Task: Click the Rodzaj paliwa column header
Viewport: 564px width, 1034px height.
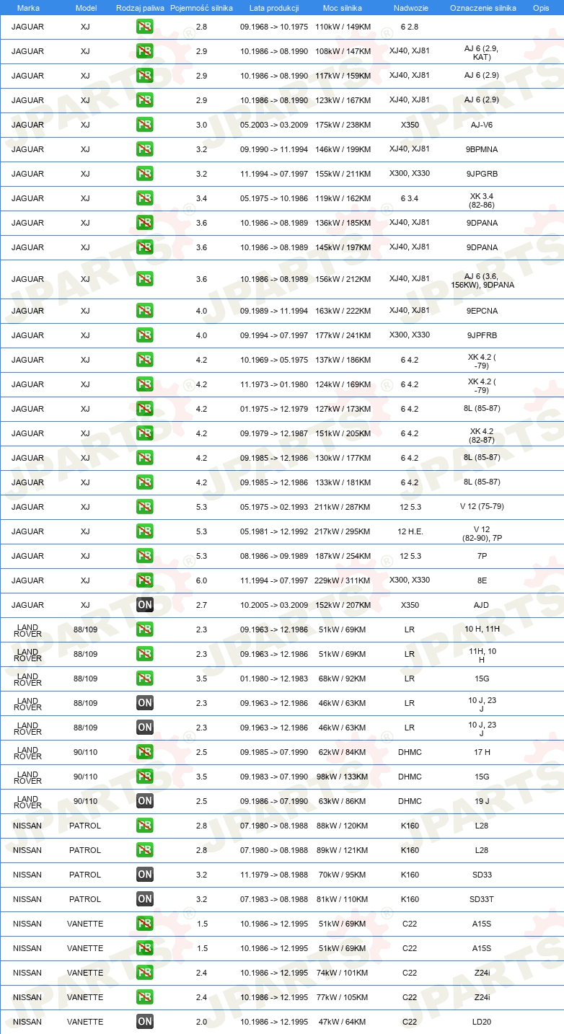Action: (141, 8)
